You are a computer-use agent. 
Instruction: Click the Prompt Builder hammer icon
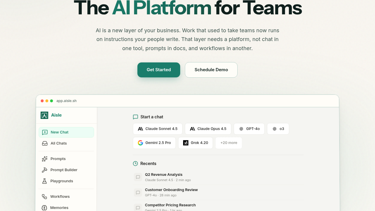[45, 170]
